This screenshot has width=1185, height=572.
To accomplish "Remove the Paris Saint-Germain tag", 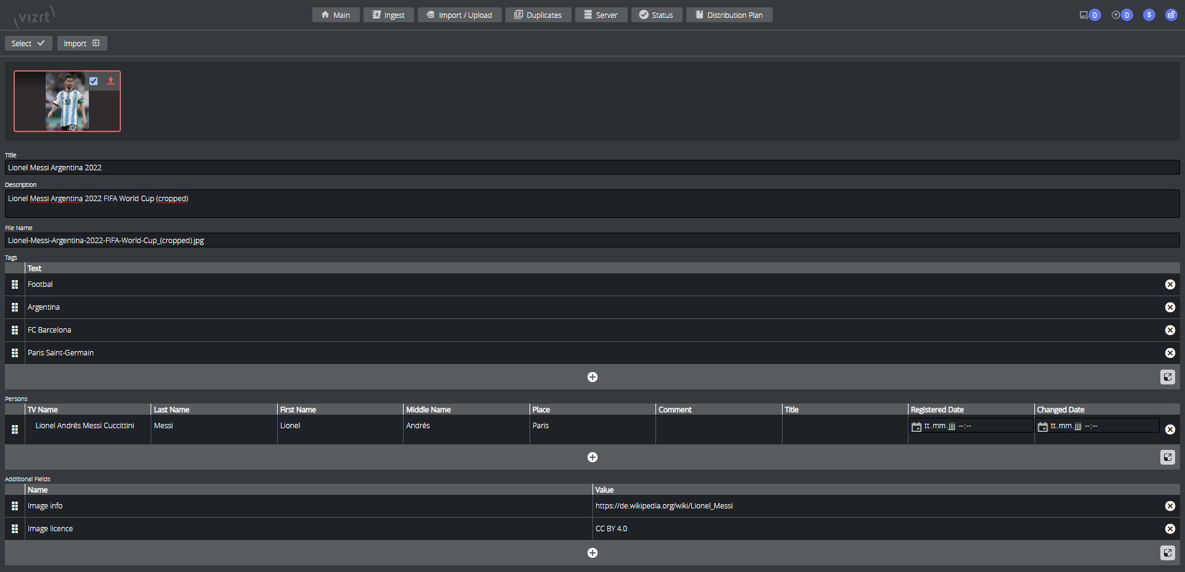I will point(1170,353).
